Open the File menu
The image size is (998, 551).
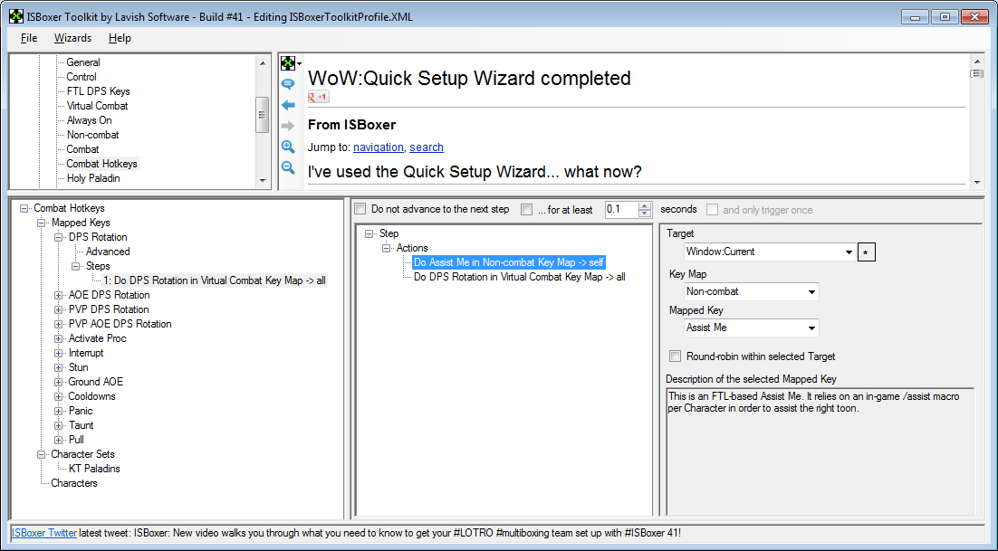29,38
